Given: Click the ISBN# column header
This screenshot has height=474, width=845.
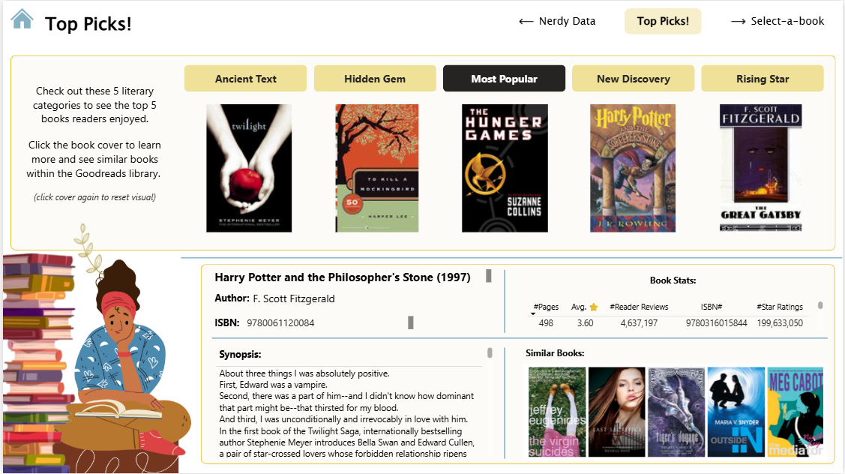Looking at the screenshot, I should click(712, 307).
